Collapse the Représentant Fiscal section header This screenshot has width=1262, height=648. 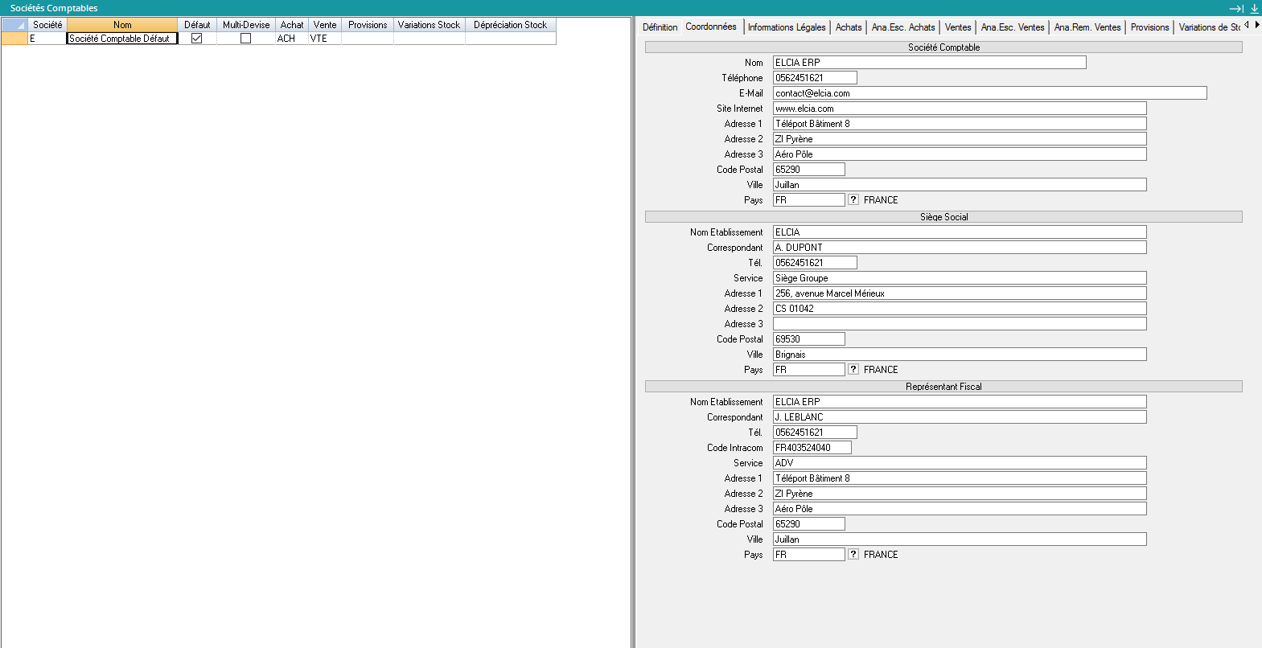click(943, 387)
